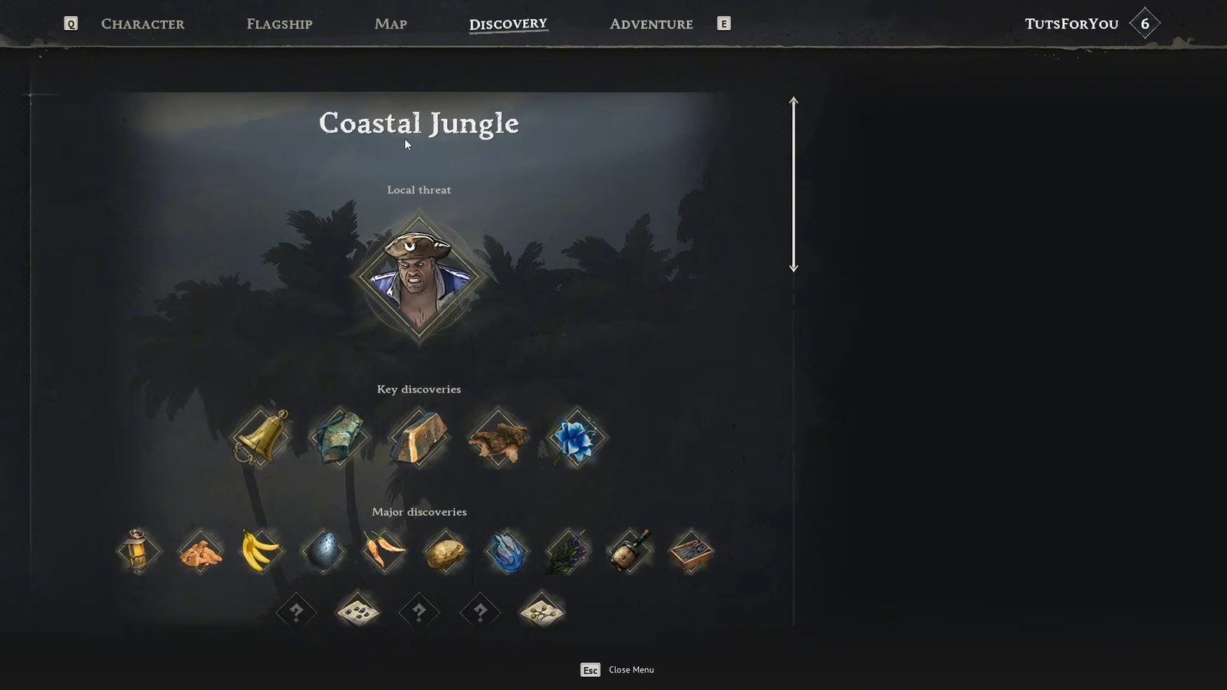The image size is (1227, 690).
Task: Click the Esc Close Menu button
Action: pos(617,670)
